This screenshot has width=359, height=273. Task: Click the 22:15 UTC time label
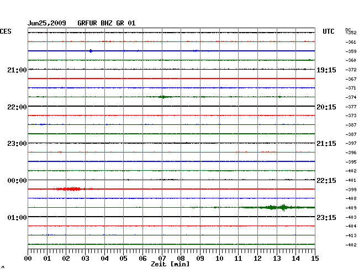(326, 181)
